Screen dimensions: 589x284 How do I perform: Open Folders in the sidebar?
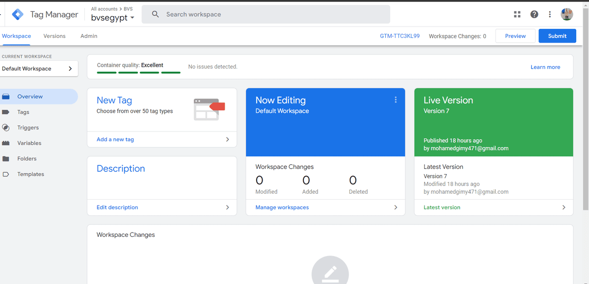tap(27, 159)
